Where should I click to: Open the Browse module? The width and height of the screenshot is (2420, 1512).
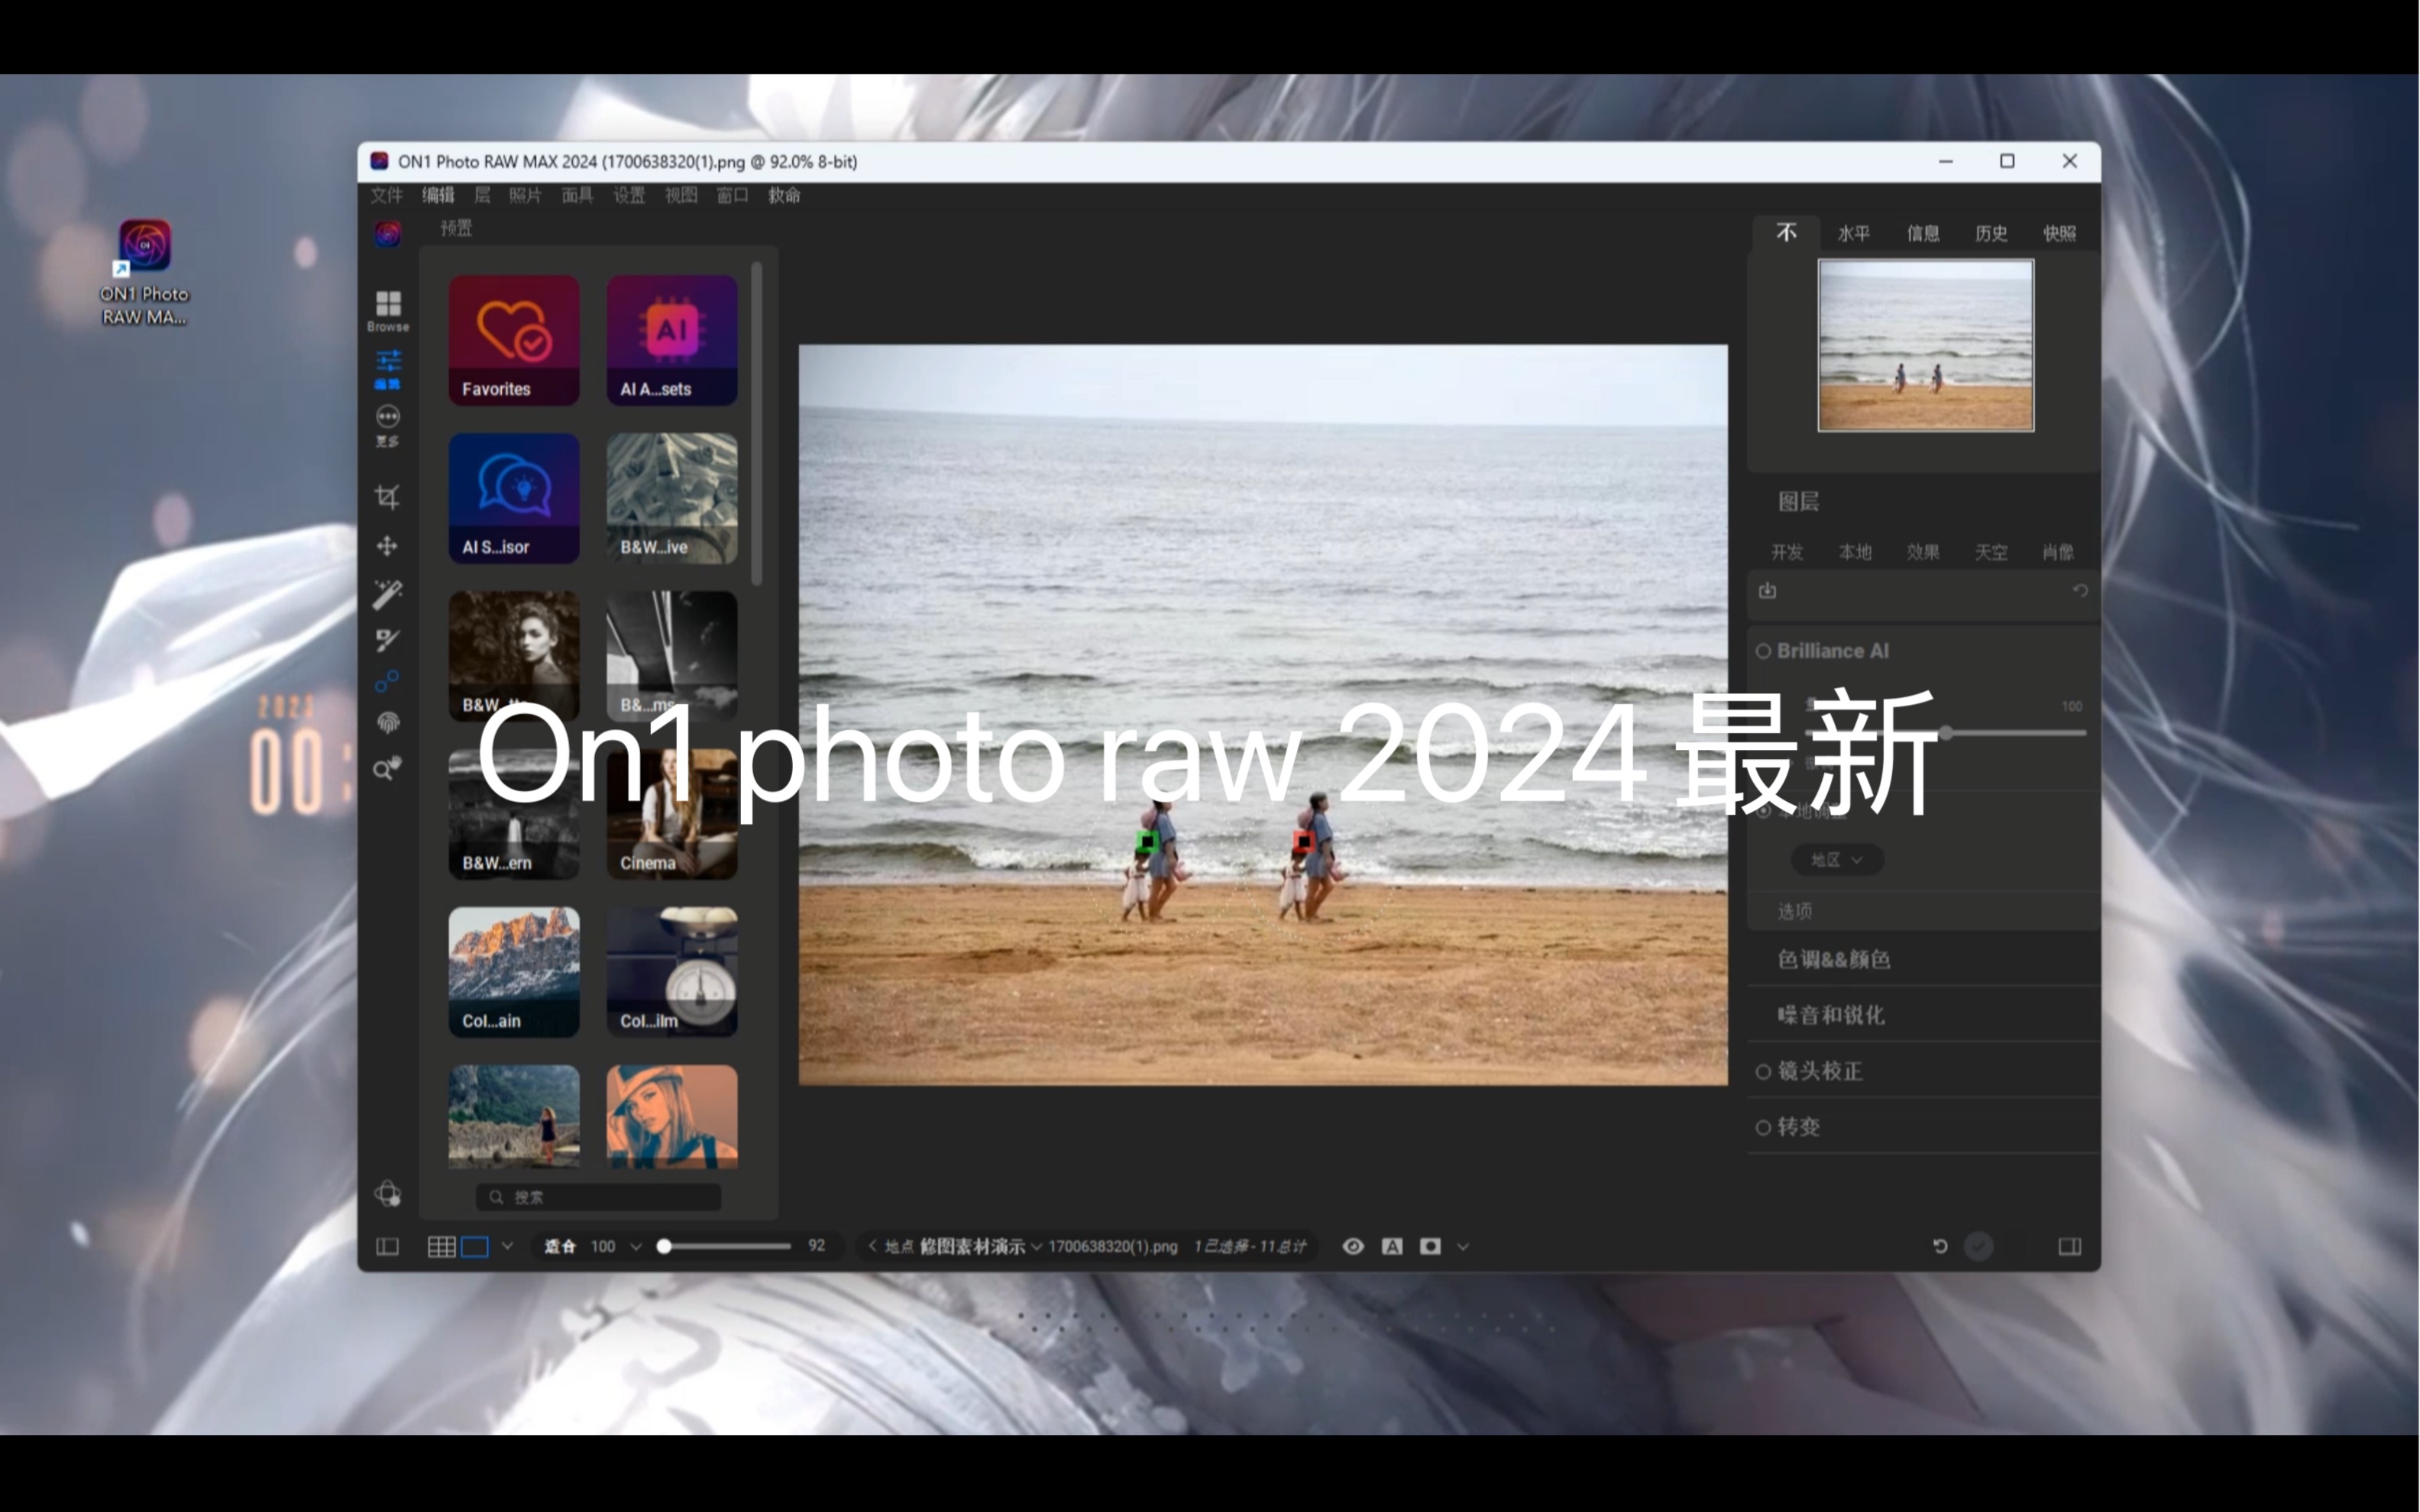388,311
